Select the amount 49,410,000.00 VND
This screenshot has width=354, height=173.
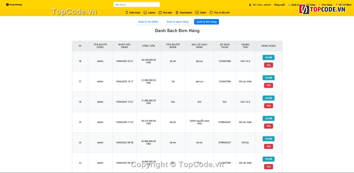[149, 122]
